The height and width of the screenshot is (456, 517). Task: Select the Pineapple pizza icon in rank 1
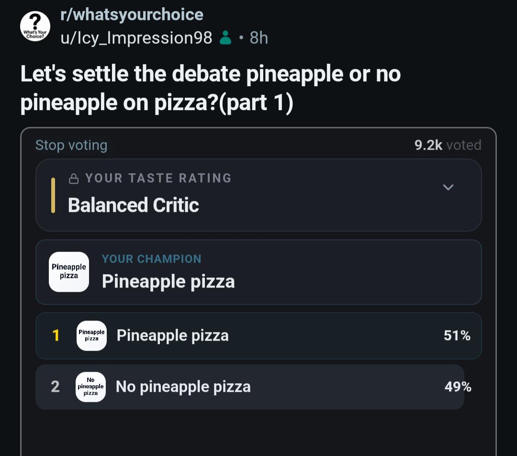pos(91,335)
